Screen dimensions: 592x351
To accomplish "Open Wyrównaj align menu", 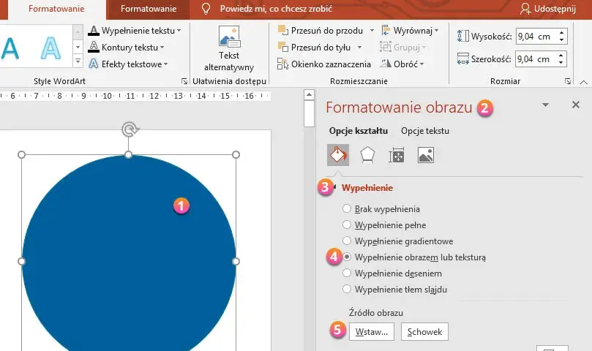I will (x=410, y=31).
